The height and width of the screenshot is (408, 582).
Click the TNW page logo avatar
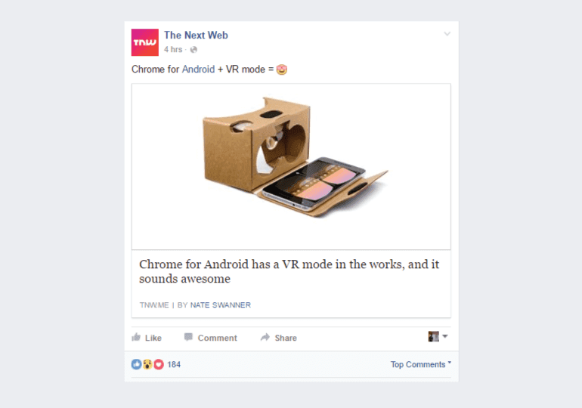click(x=145, y=42)
